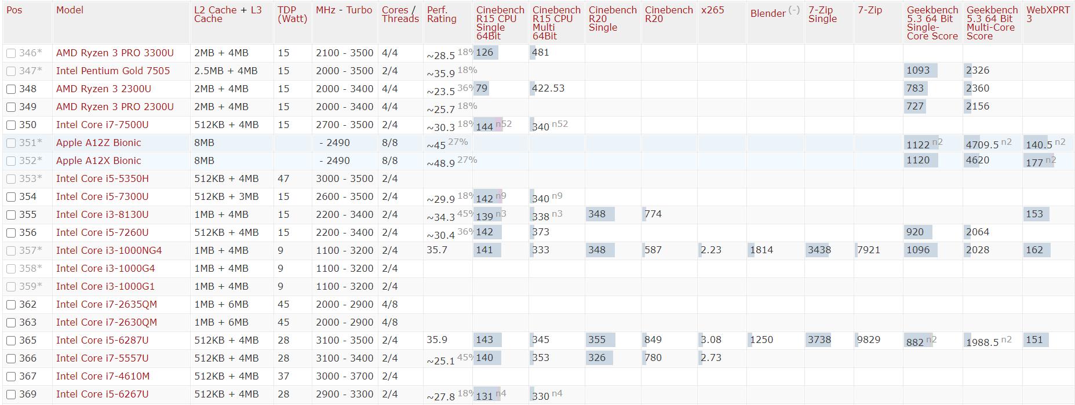Sort by Cinebench R20 Single header
The width and height of the screenshot is (1075, 405).
tap(613, 19)
